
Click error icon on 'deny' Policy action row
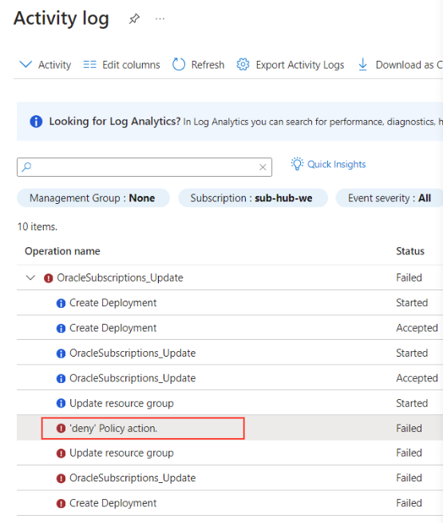pos(61,429)
